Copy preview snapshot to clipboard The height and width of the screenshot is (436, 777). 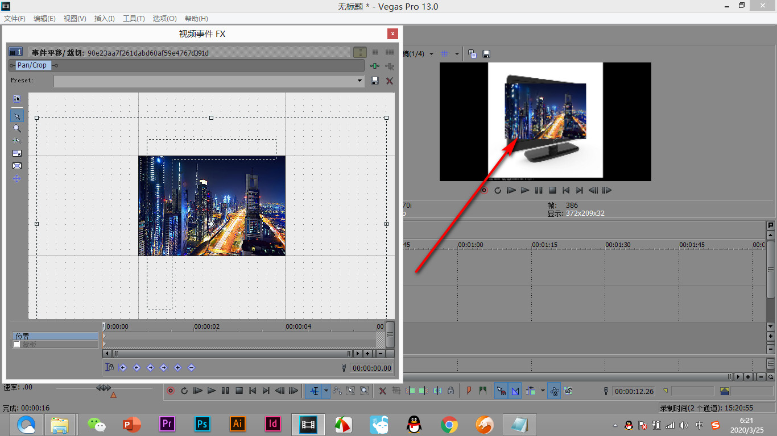[x=472, y=54]
